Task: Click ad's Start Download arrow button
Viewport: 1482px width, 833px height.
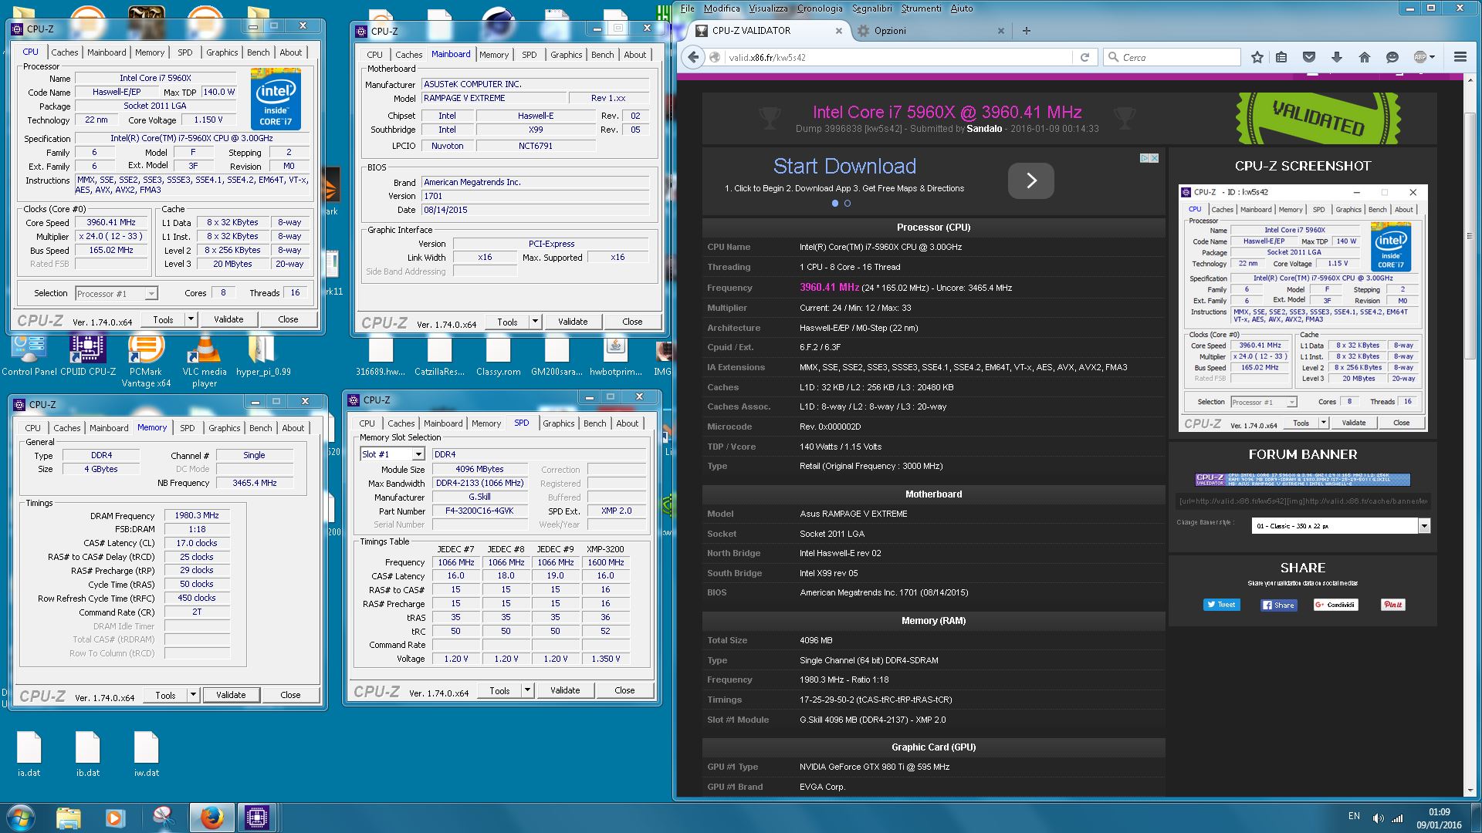Action: (1030, 180)
